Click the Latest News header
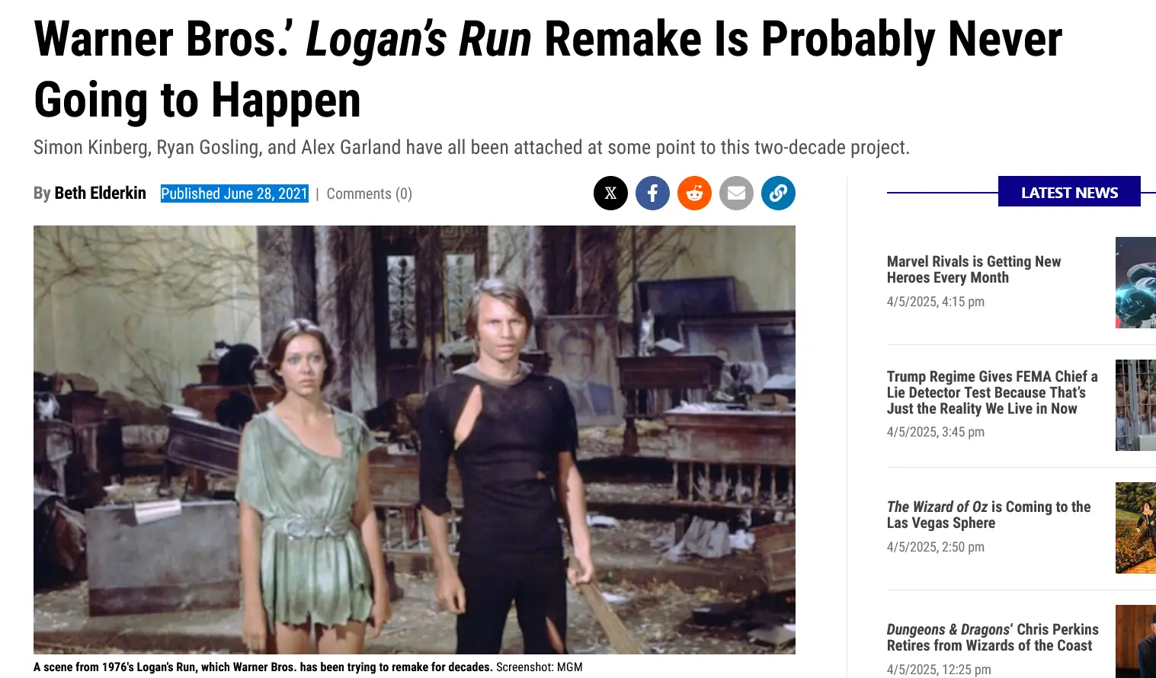This screenshot has width=1156, height=678. 1069,192
